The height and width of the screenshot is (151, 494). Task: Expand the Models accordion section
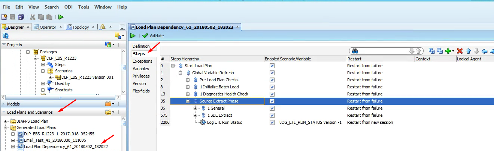[x=4, y=104]
